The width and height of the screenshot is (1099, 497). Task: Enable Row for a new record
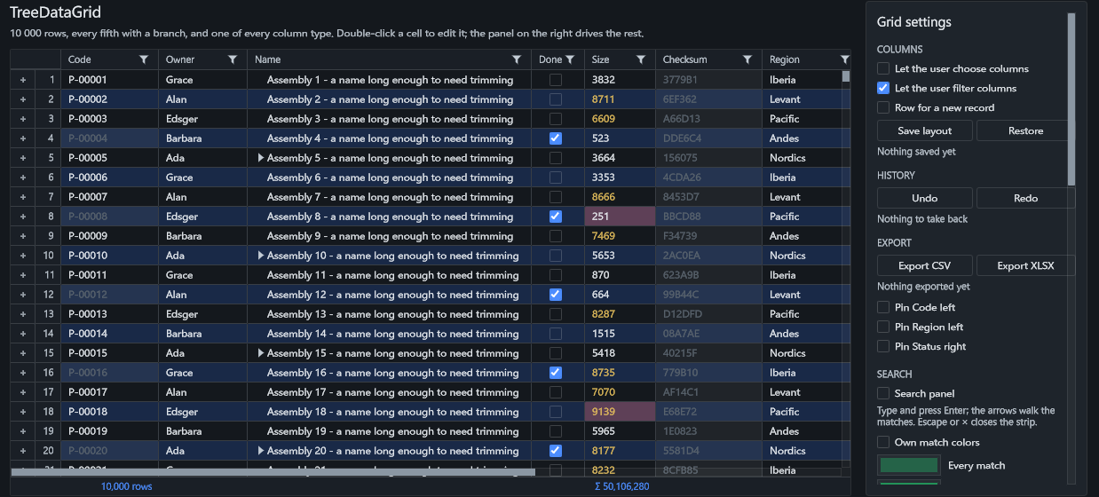[883, 107]
